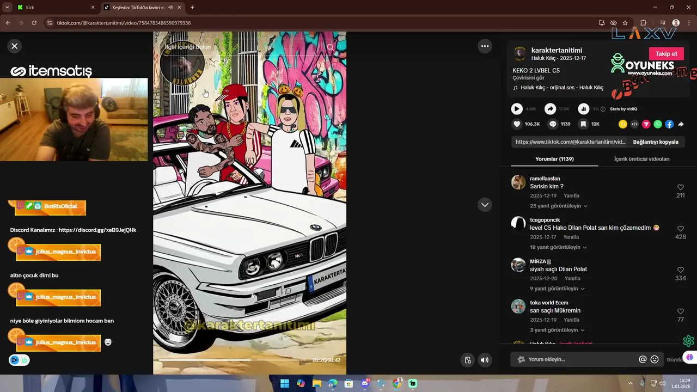
Task: Close the TikTok video viewer with the X button
Action: pos(15,46)
